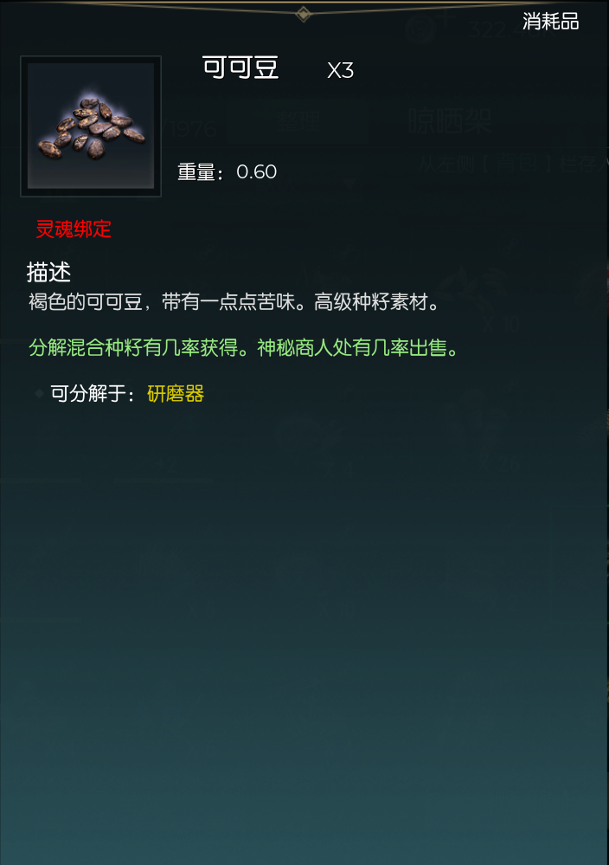
Task: Click the 高级种籽素材 phrase in description
Action: pyautogui.click(x=371, y=302)
